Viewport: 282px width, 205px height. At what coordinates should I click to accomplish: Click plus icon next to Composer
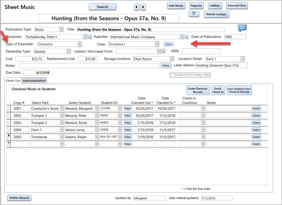pyautogui.click(x=90, y=37)
